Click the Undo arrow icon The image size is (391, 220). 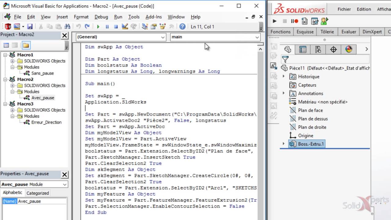(78, 27)
